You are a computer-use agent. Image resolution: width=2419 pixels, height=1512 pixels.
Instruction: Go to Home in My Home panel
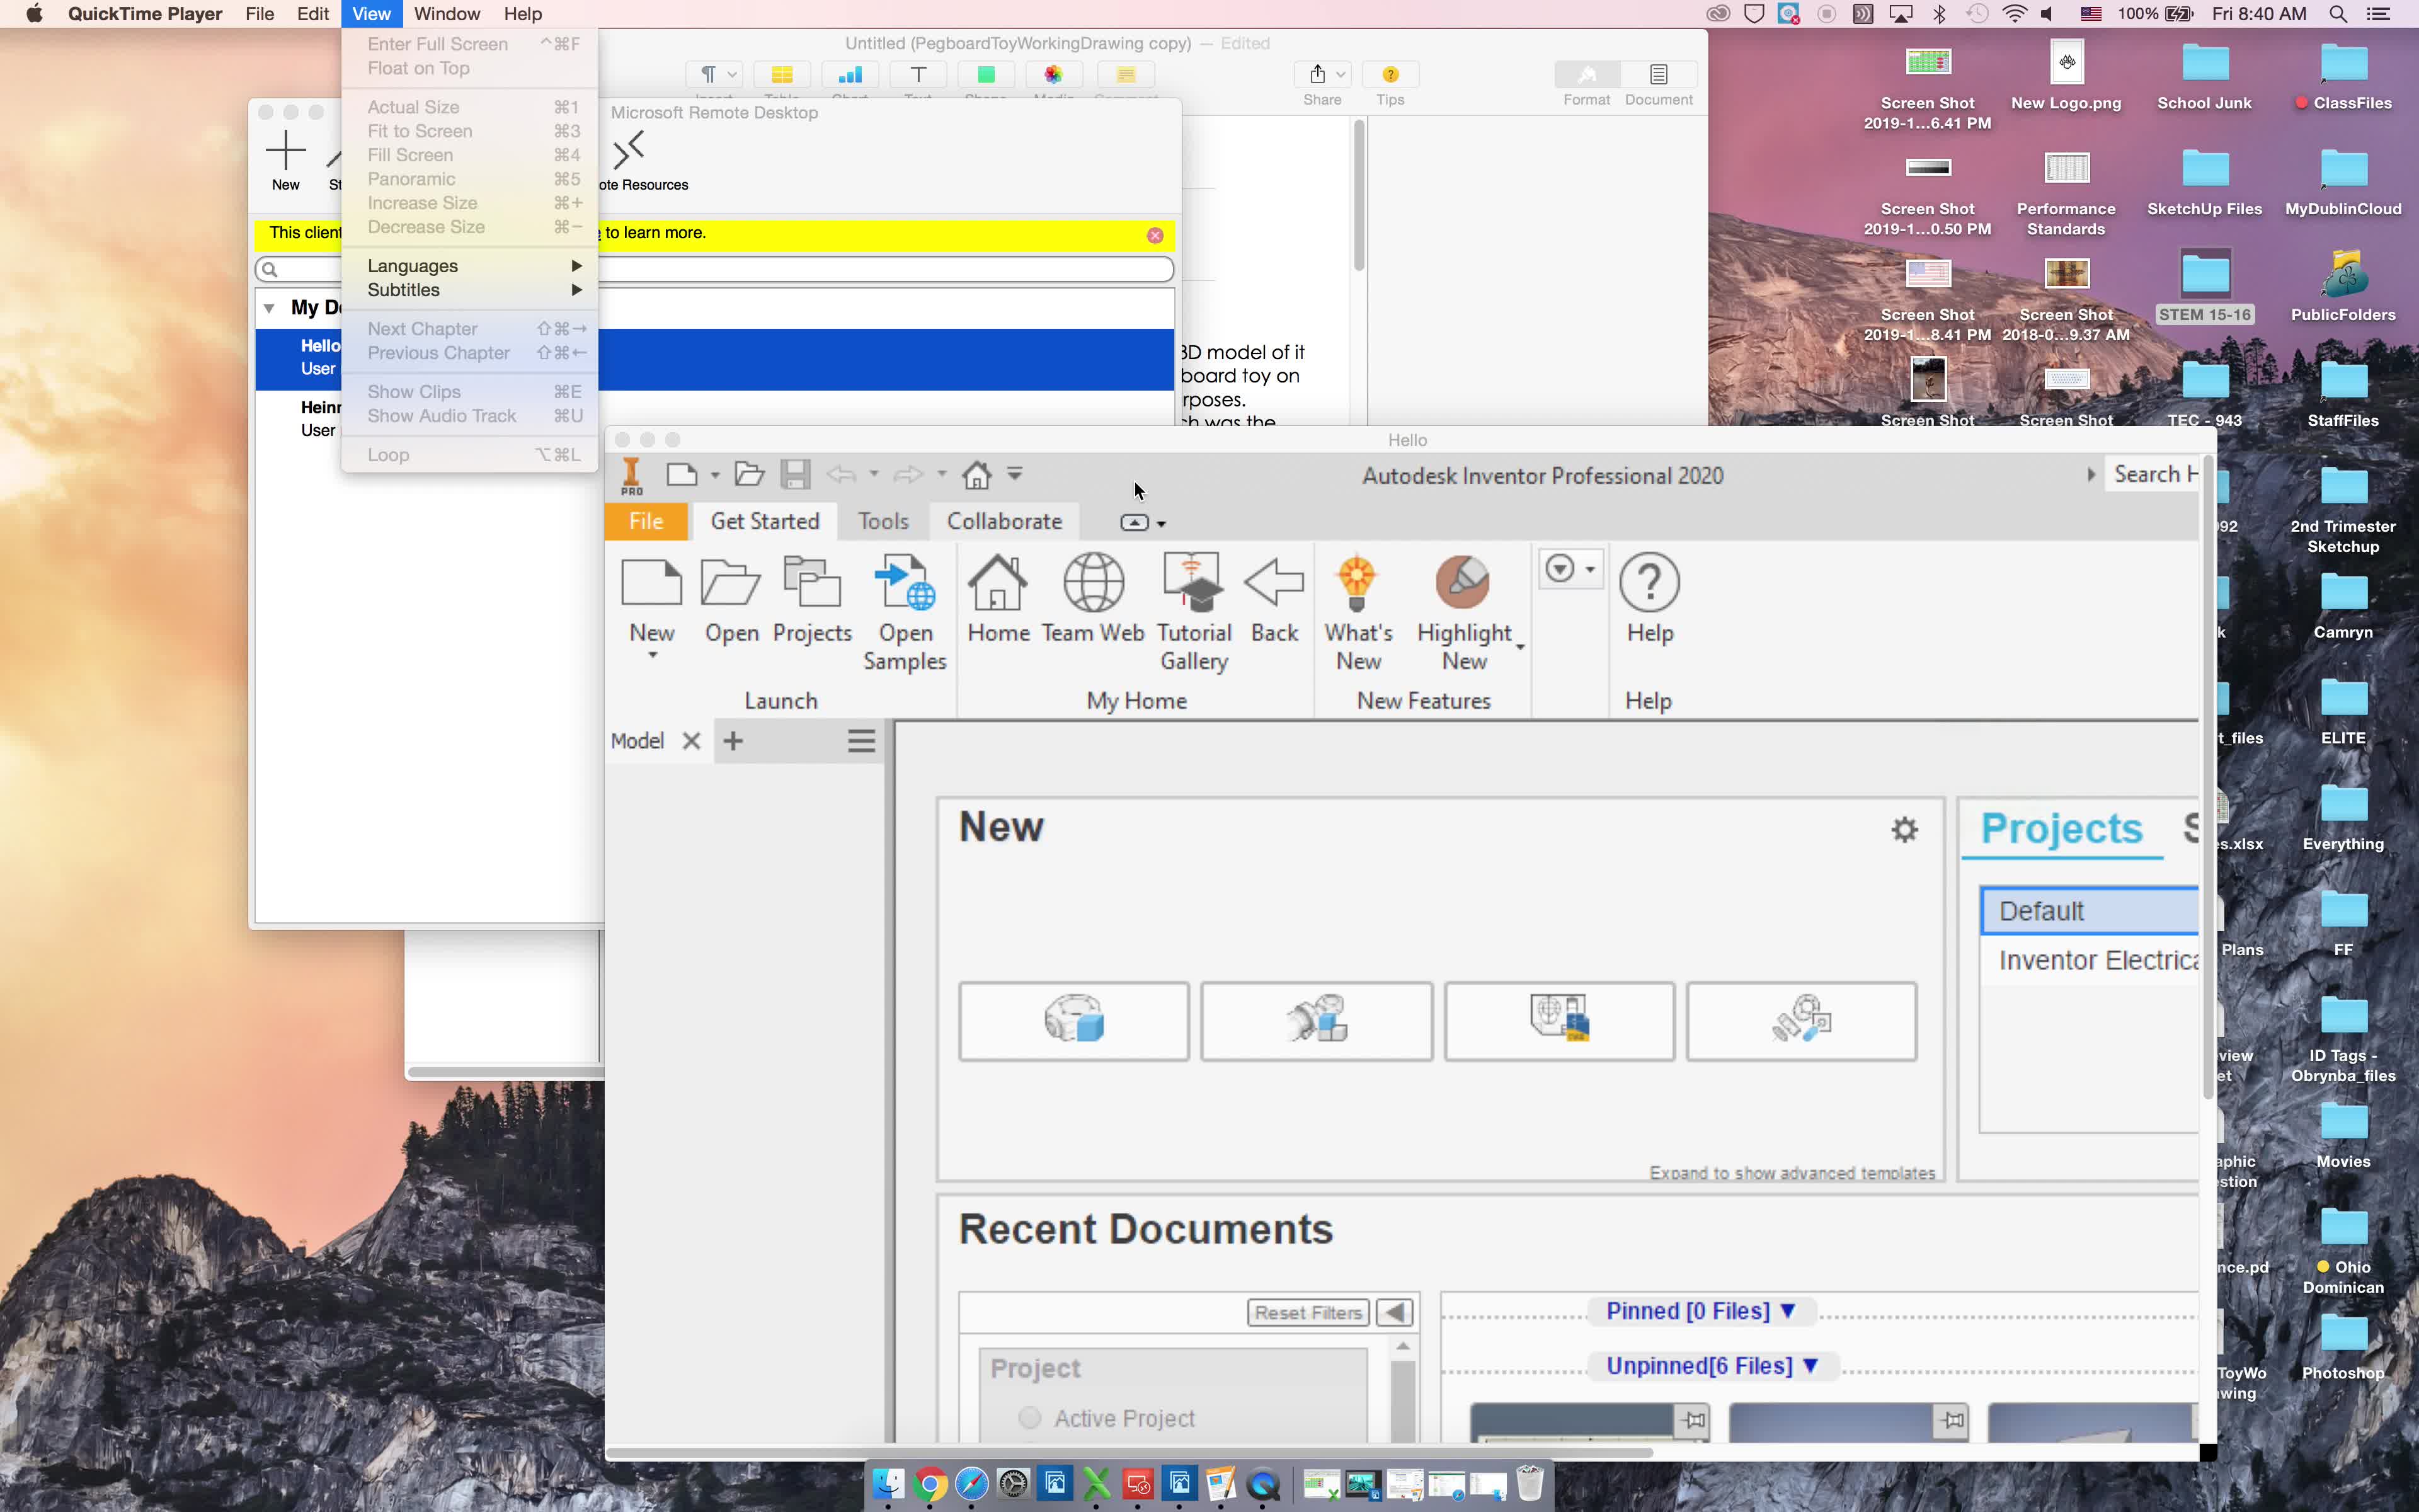(x=998, y=583)
